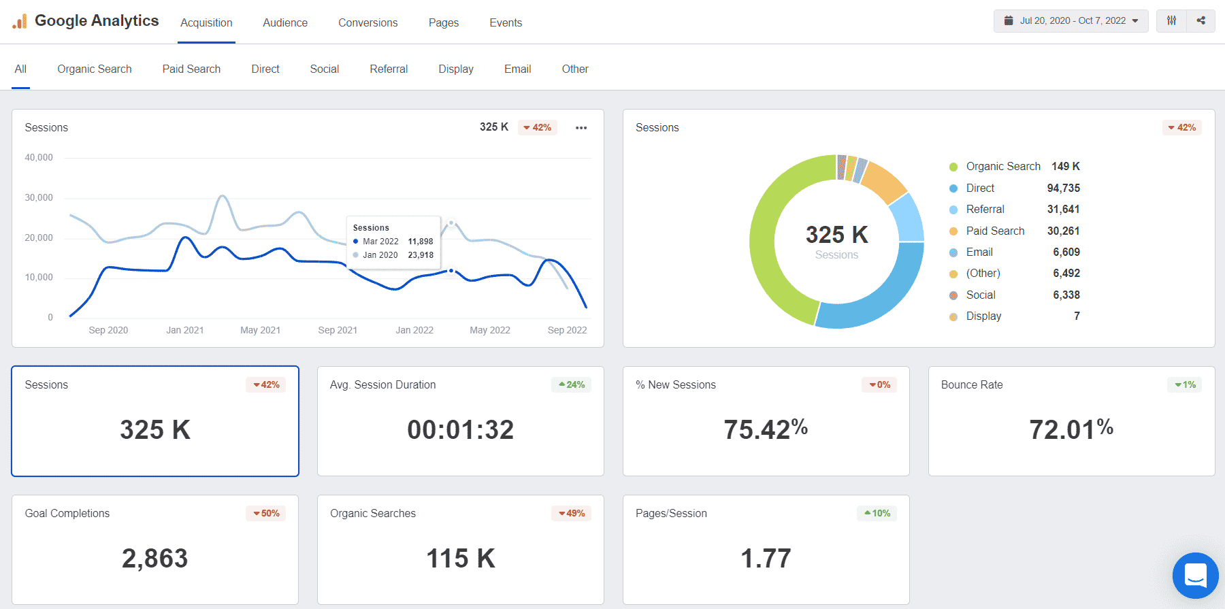This screenshot has height=609, width=1225.
Task: Click the Sep 2022 axis label
Action: point(567,330)
